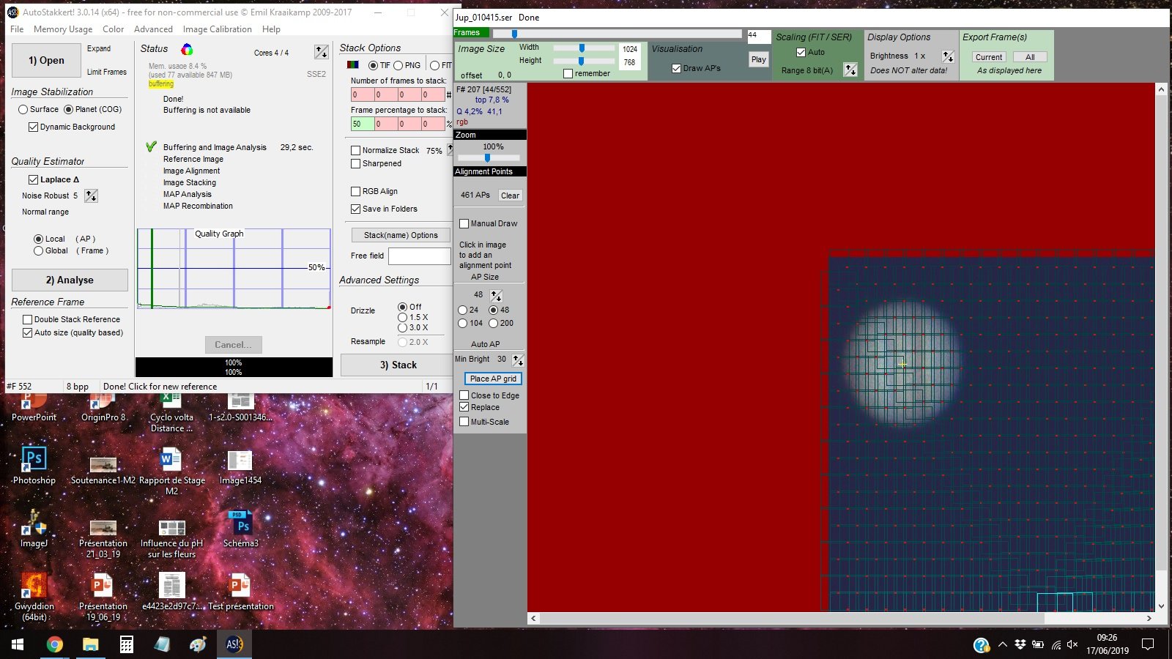Click the first Frame percentage field showing 50

pyautogui.click(x=363, y=124)
